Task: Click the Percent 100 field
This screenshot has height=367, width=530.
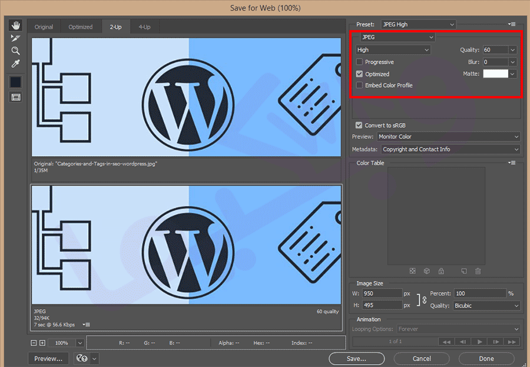Action: (x=480, y=293)
